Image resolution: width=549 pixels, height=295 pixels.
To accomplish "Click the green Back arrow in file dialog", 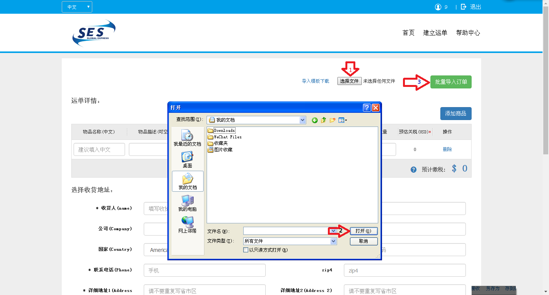I will [x=315, y=120].
